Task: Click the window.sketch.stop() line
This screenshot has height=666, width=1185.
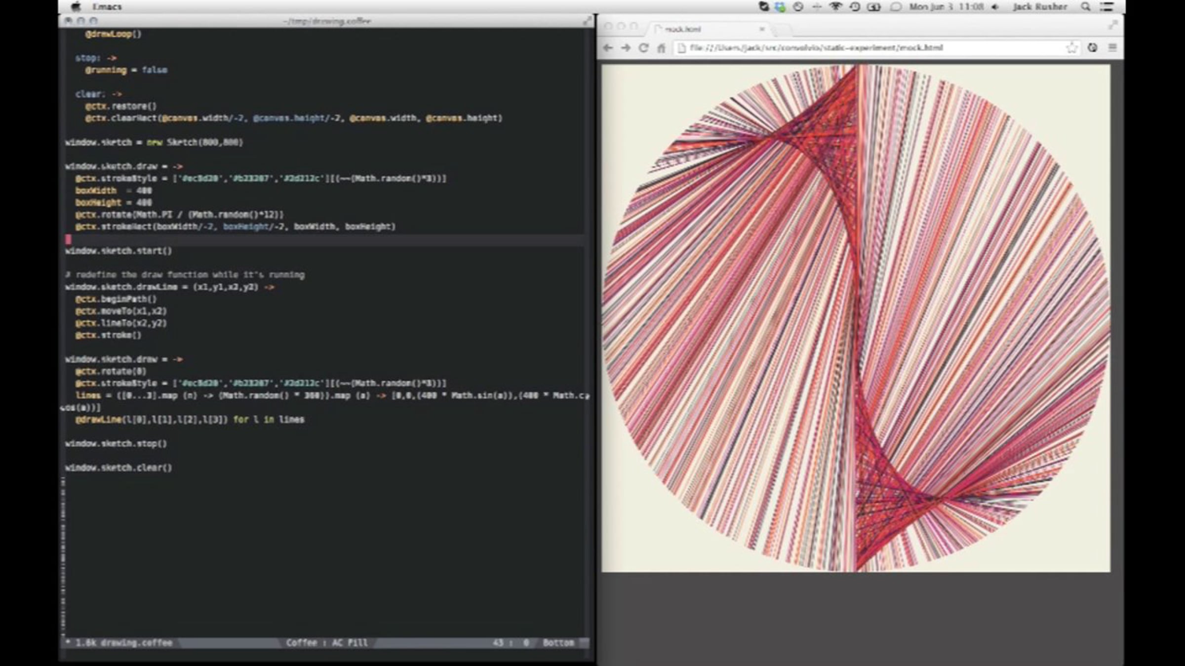Action: pos(116,444)
